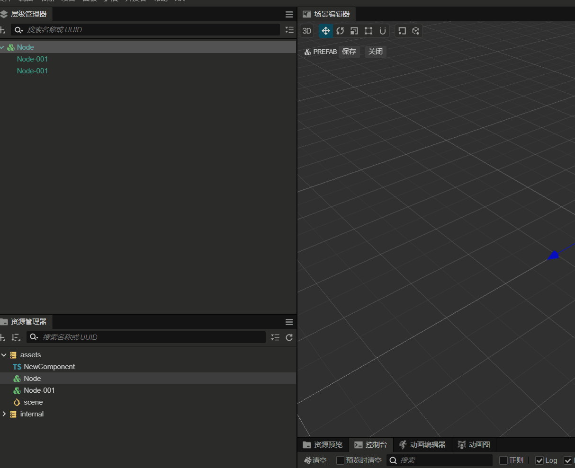Open the 层级管理器 tab
The height and width of the screenshot is (468, 575).
click(x=27, y=14)
